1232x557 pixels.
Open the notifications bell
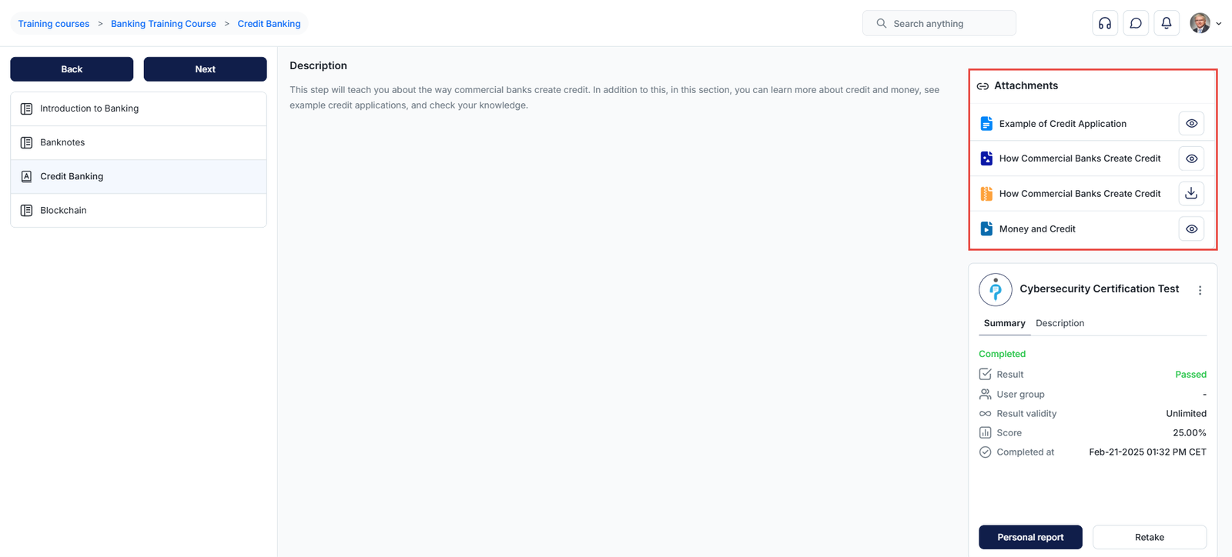coord(1167,23)
